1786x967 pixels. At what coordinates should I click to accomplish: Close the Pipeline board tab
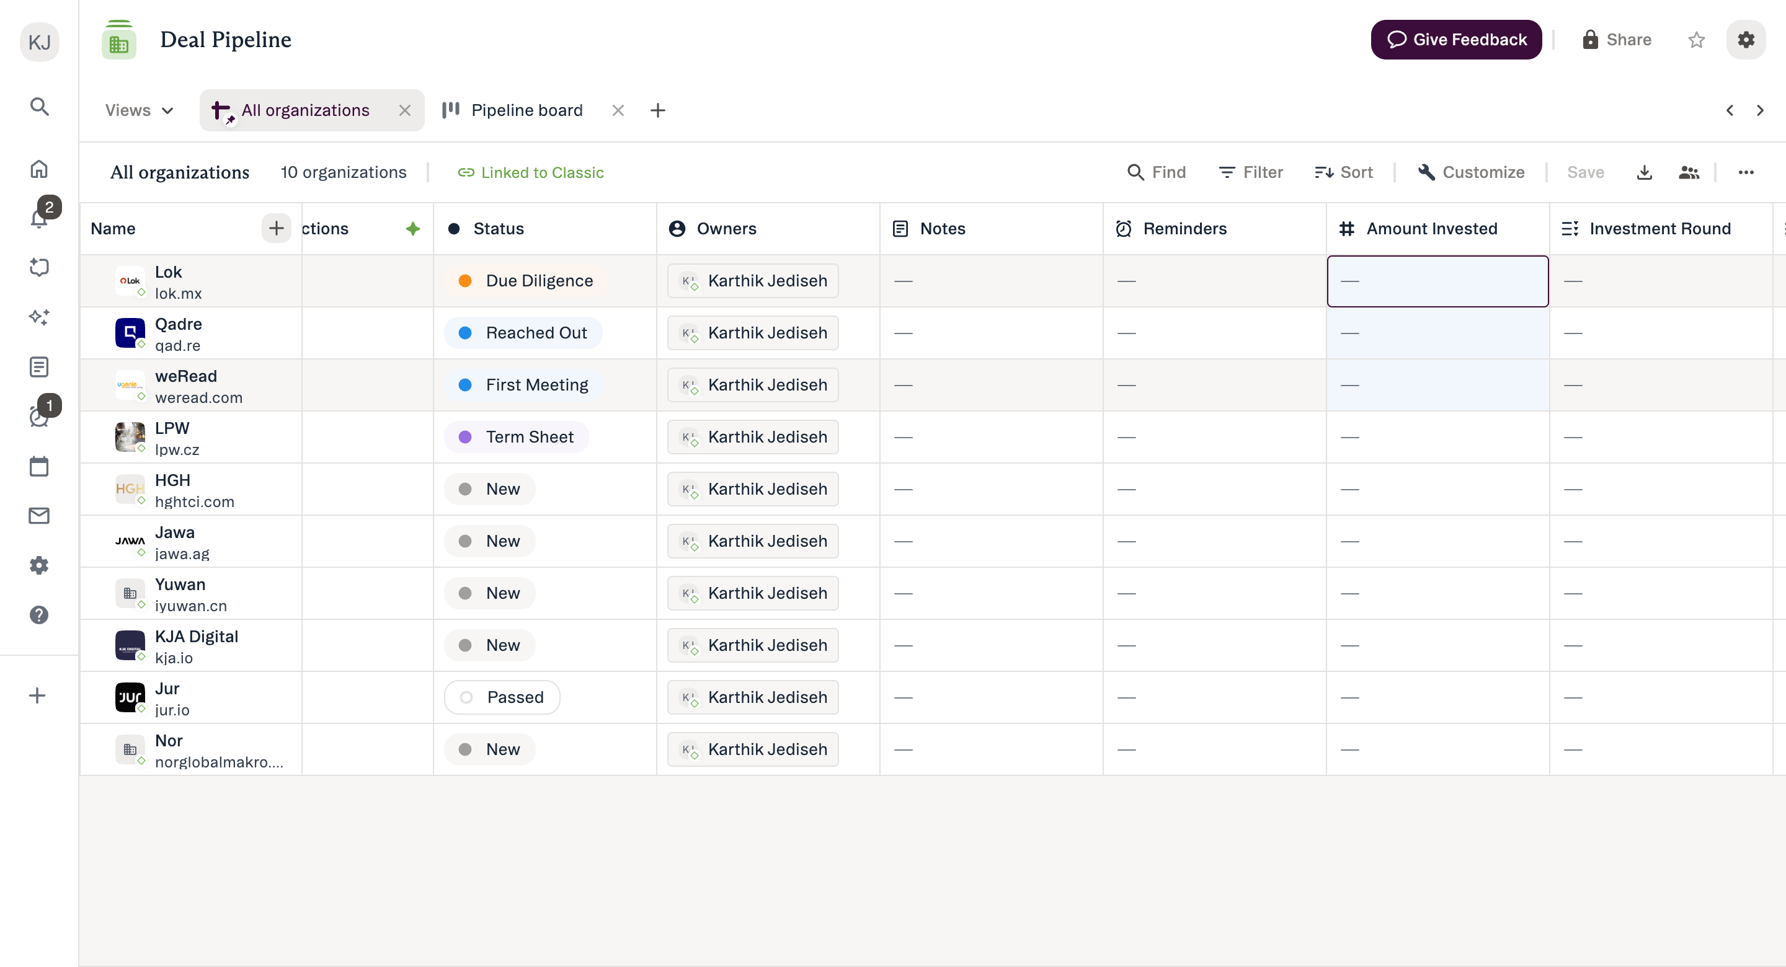pos(618,110)
